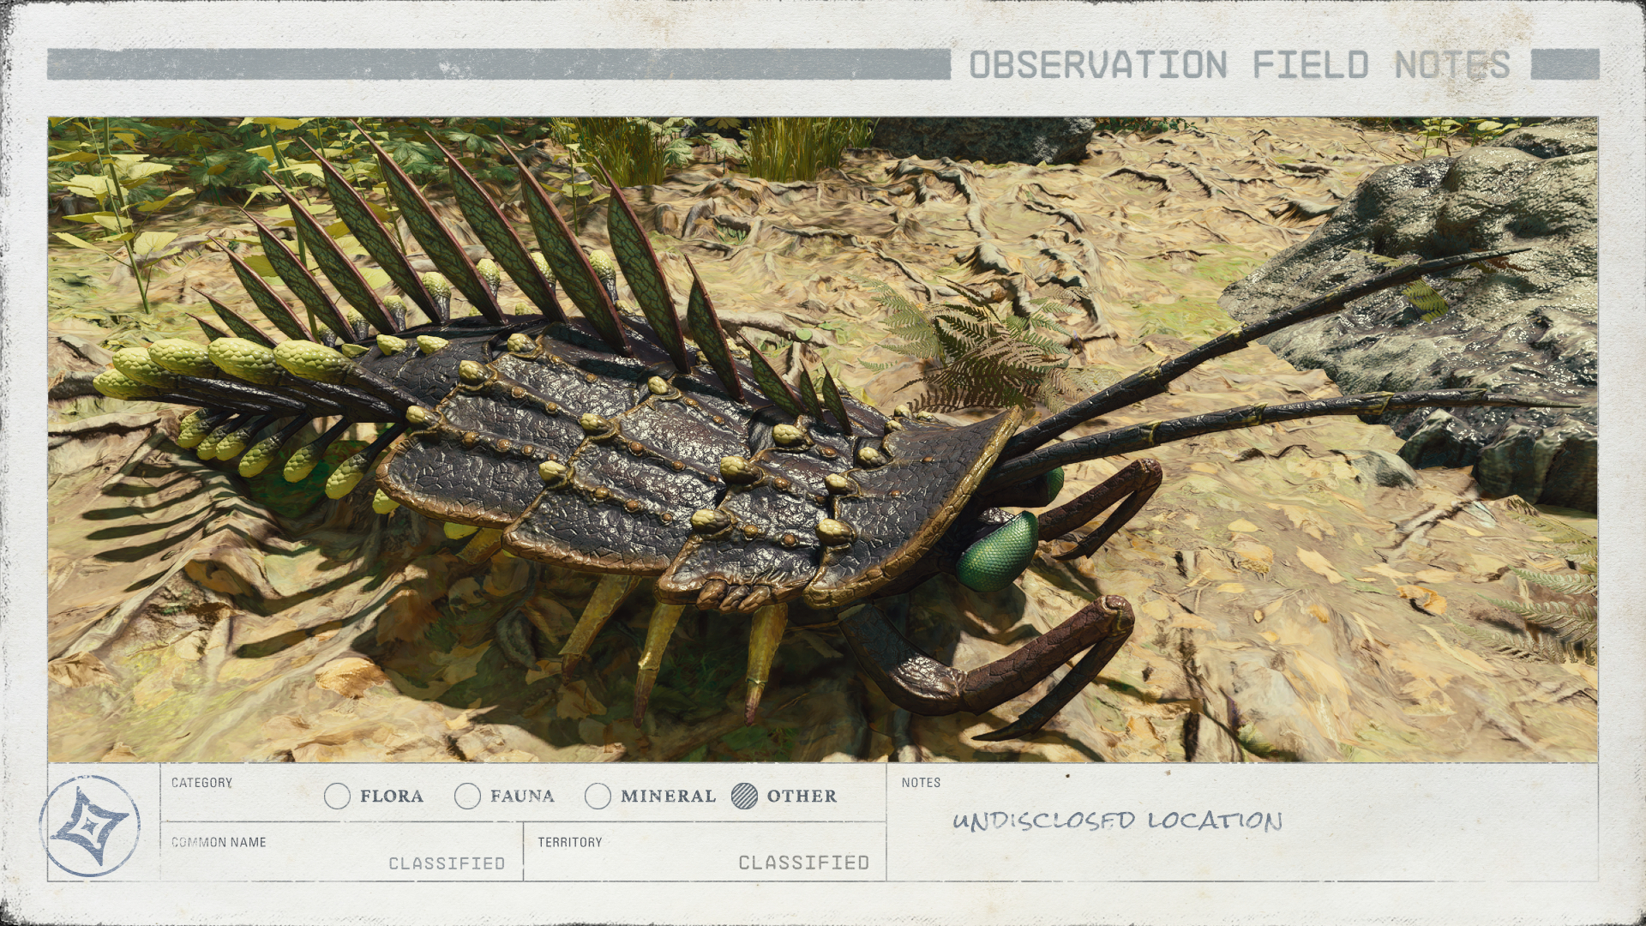This screenshot has width=1646, height=926.
Task: Click the handwritten UNDISCLOSED LOCATION note
Action: [1117, 821]
